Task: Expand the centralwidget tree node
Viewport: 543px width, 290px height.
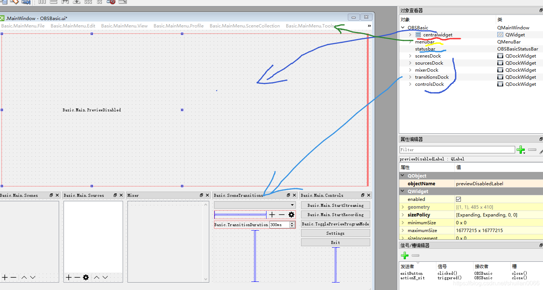Action: (410, 35)
